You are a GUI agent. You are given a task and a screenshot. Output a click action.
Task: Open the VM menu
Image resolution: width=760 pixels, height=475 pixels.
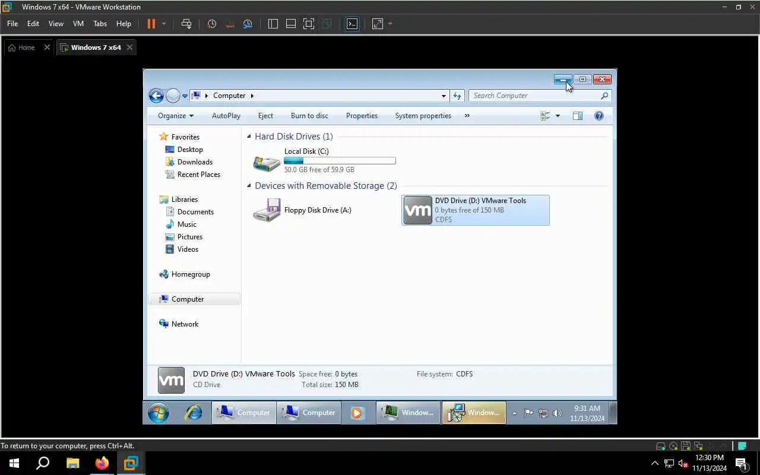[78, 24]
